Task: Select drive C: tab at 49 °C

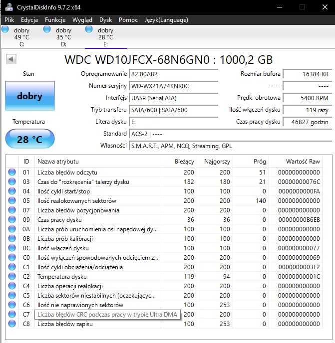Action: 21,37
